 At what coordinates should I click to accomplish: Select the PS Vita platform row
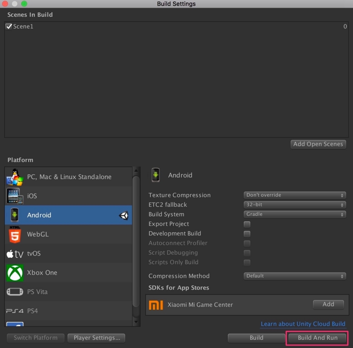(x=69, y=292)
